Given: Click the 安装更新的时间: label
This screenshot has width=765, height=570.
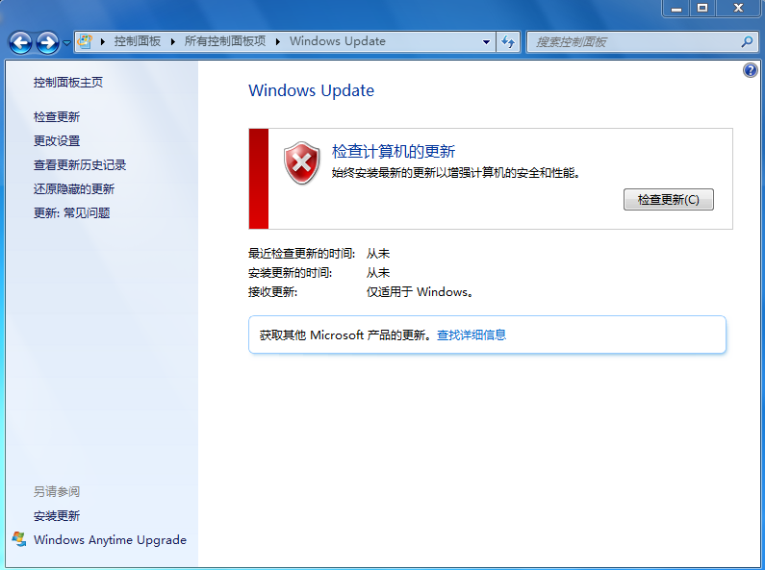Looking at the screenshot, I should pos(291,273).
